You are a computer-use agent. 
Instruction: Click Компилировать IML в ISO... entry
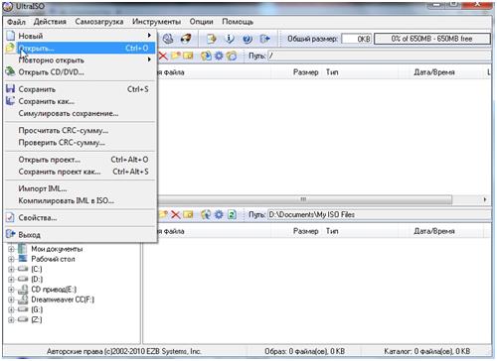[81, 200]
